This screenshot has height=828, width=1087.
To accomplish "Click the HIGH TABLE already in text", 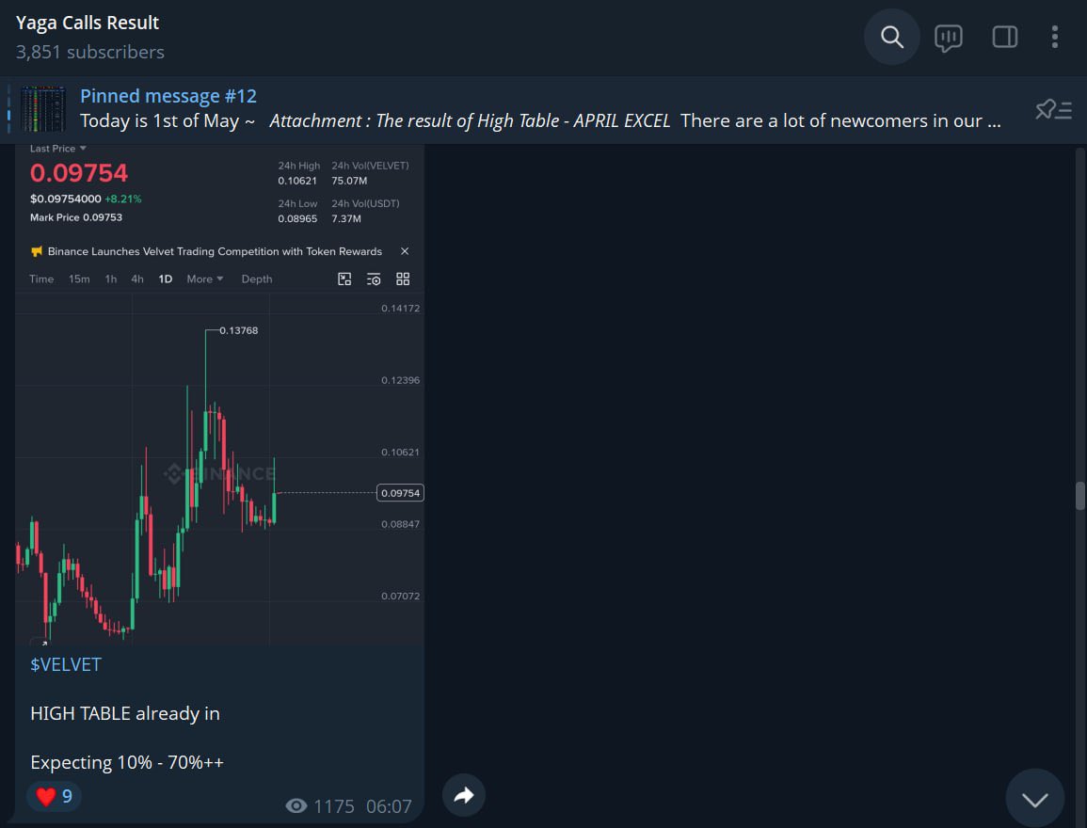I will (x=125, y=713).
